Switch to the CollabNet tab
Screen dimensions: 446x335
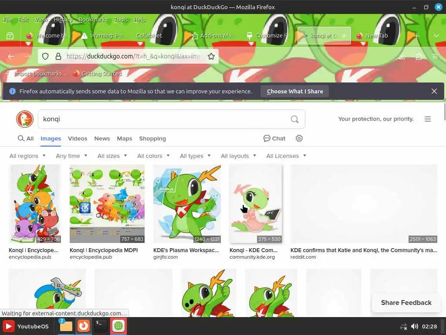pyautogui.click(x=156, y=36)
